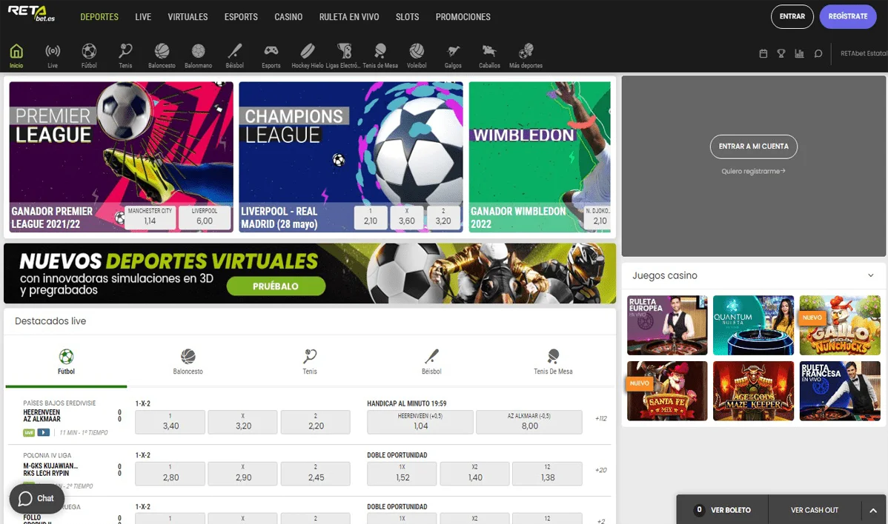This screenshot has height=524, width=888.
Task: Select 1X double chance 1,52 for Kujawian match
Action: pyautogui.click(x=402, y=474)
